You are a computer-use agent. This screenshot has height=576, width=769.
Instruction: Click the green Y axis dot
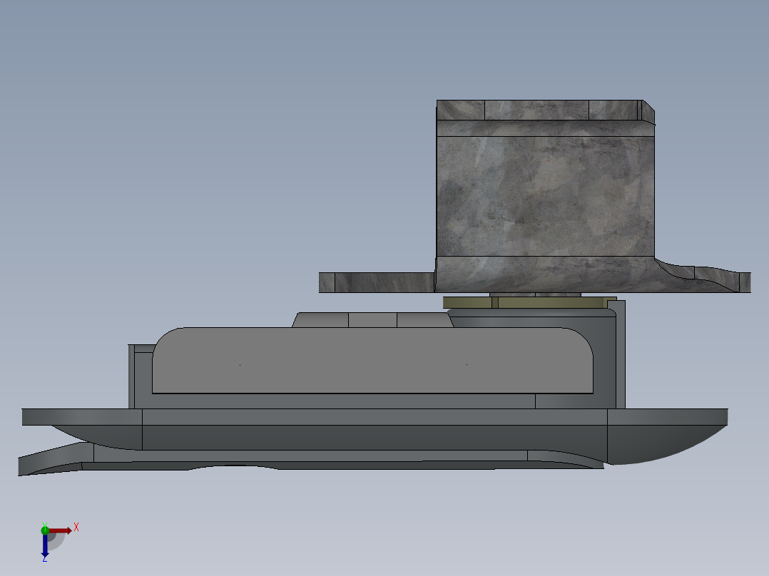pyautogui.click(x=45, y=530)
